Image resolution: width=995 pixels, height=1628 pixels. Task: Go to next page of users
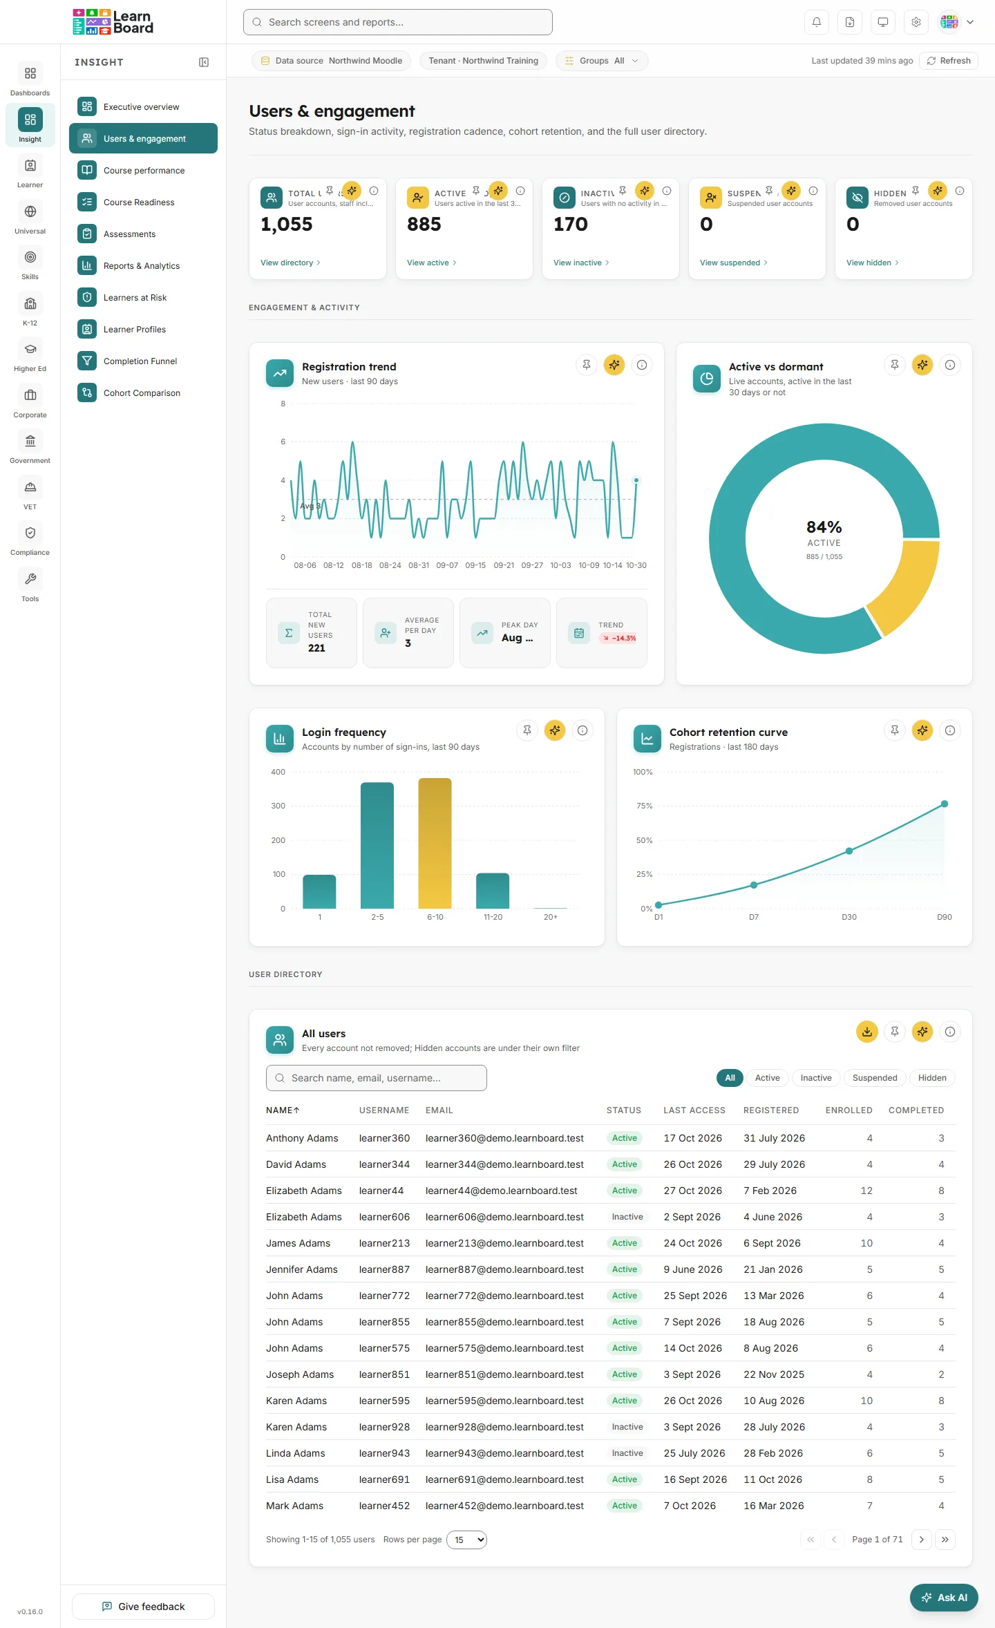[922, 1540]
